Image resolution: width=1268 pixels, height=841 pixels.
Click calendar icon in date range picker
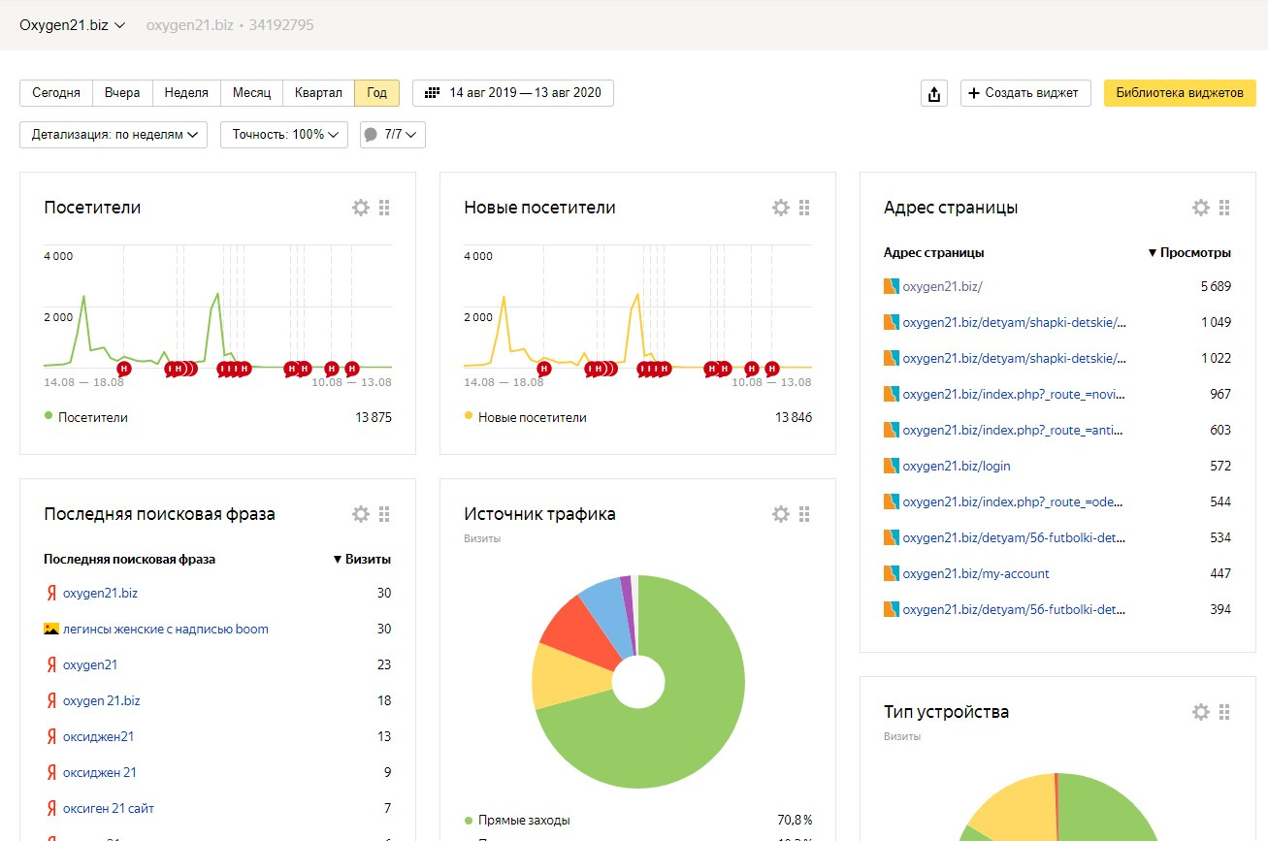click(x=433, y=93)
